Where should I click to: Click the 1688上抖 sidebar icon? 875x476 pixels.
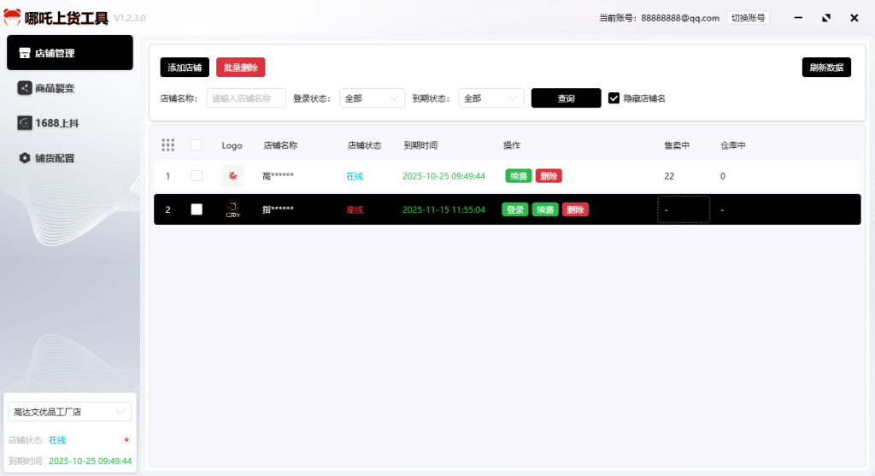(x=25, y=123)
